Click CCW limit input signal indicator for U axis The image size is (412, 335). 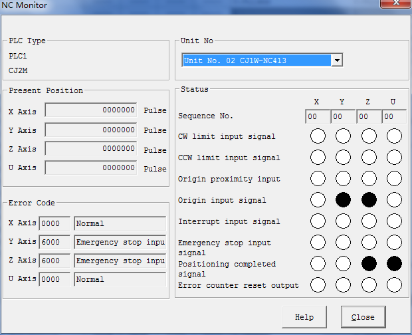(394, 158)
